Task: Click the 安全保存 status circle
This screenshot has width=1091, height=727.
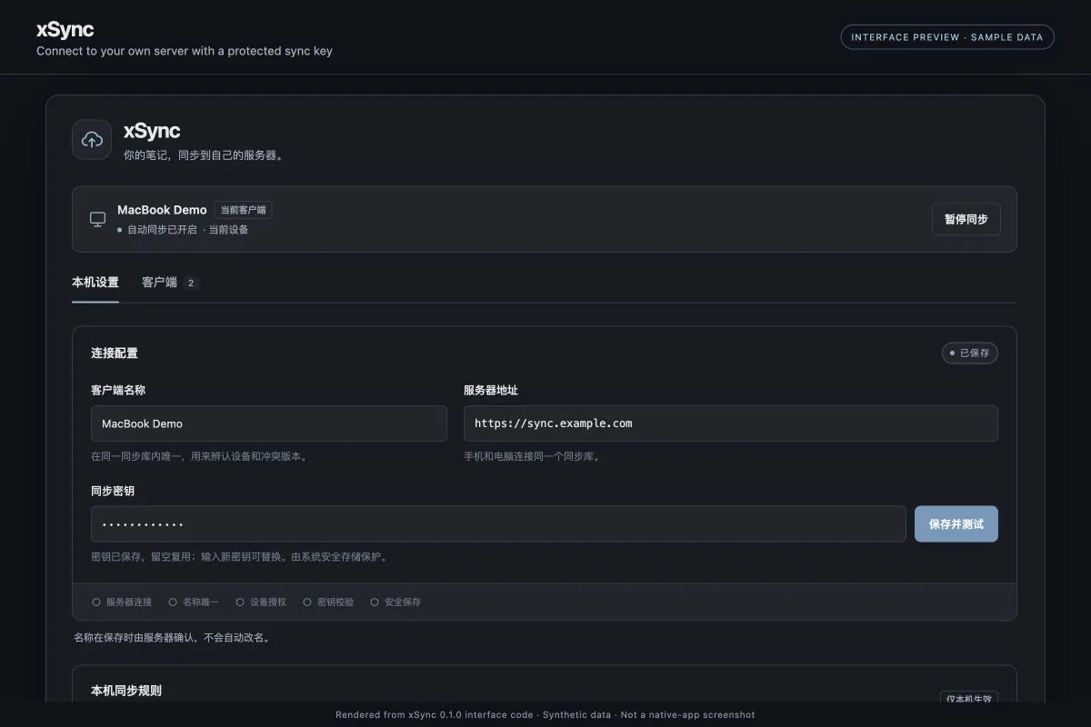Action: click(375, 602)
